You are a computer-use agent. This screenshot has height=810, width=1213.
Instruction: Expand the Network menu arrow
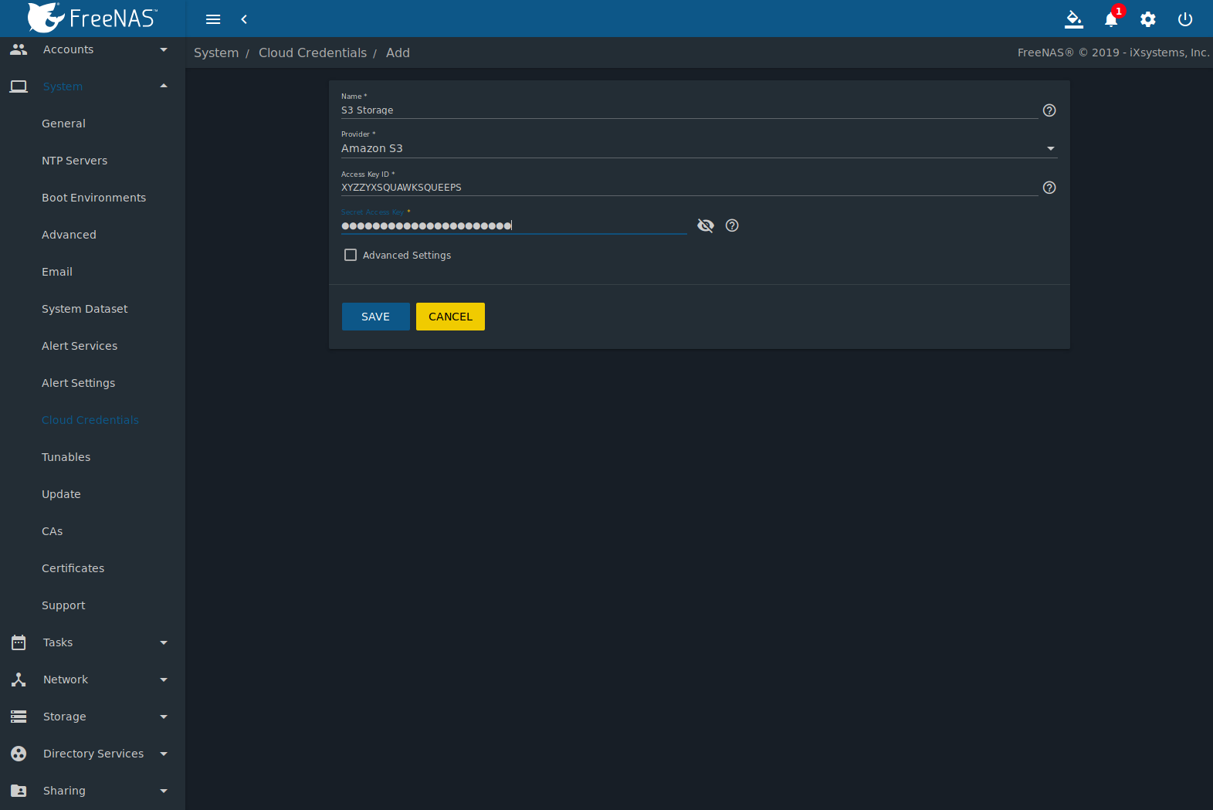[164, 680]
